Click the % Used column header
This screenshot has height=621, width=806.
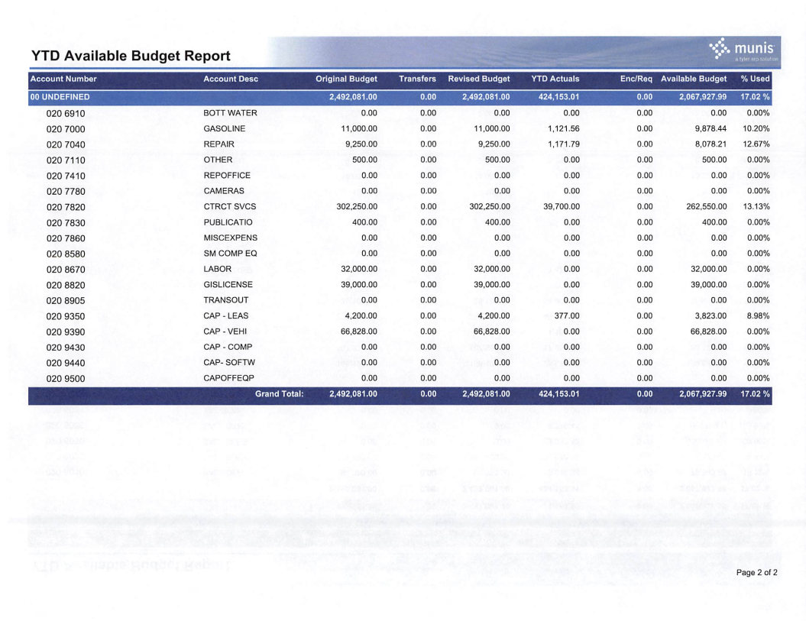(755, 79)
